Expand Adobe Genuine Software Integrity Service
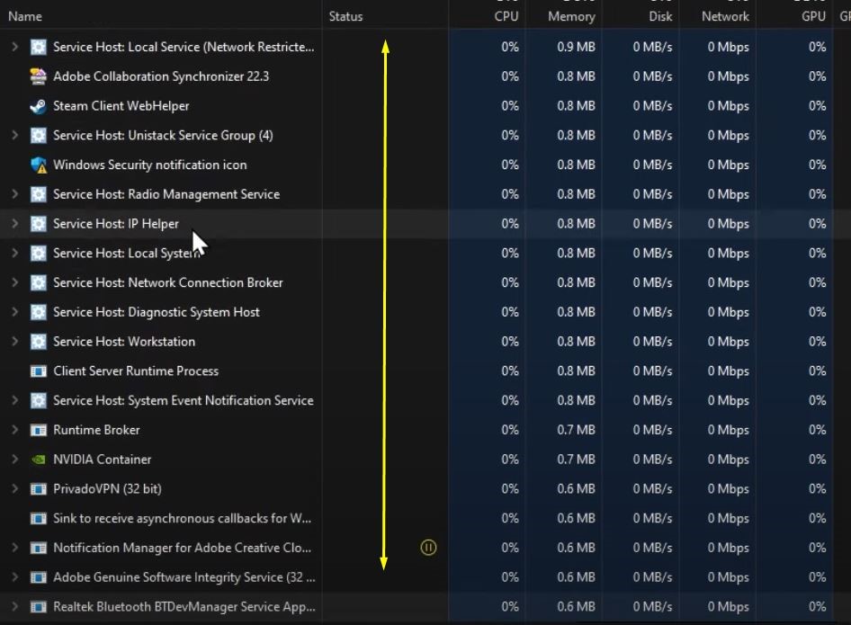Viewport: 851px width, 625px height. tap(15, 577)
